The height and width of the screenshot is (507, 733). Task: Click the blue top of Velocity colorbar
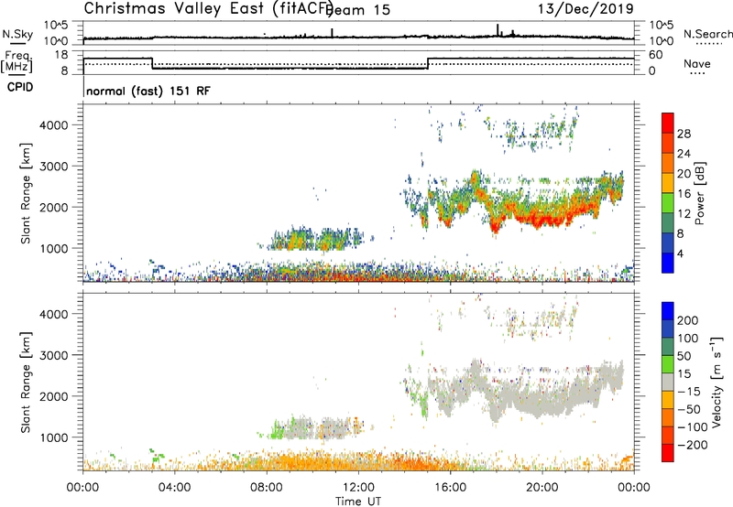(668, 311)
